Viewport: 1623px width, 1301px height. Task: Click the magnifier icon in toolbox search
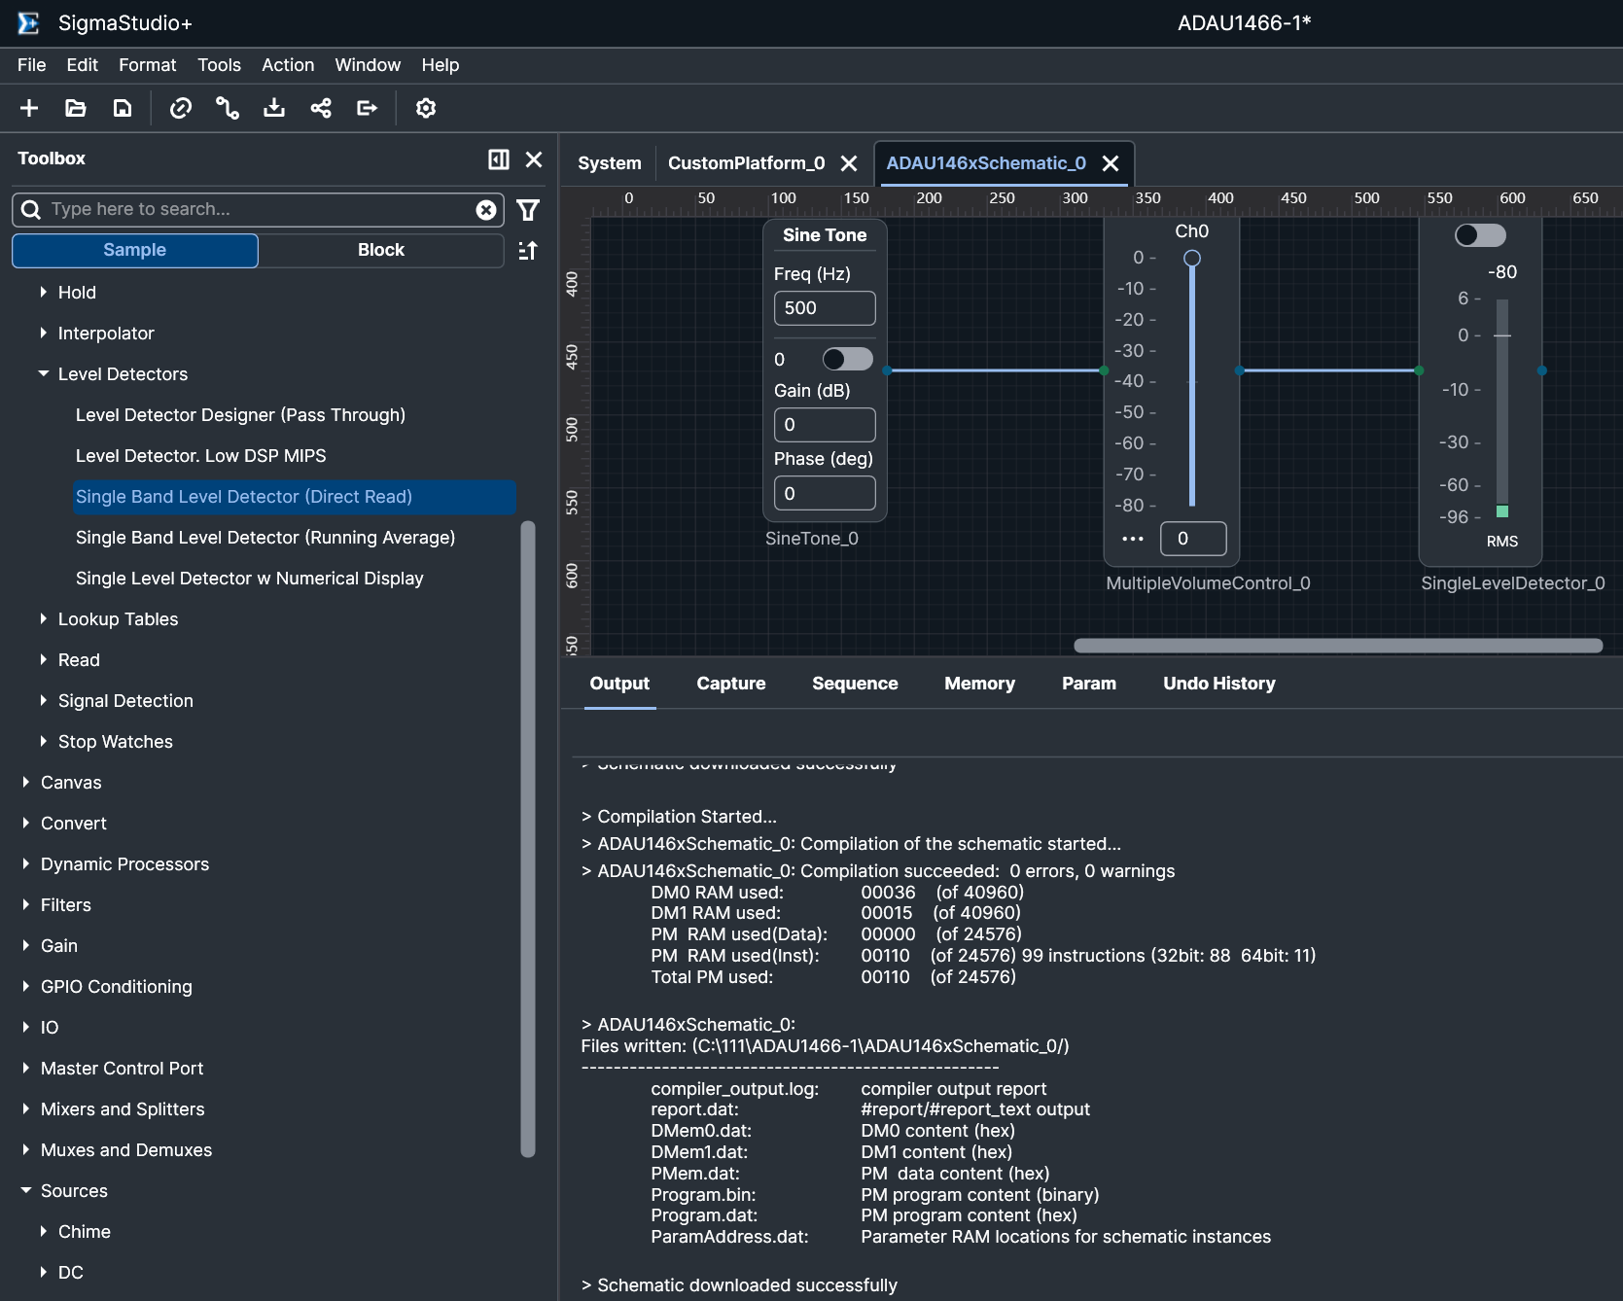31,210
